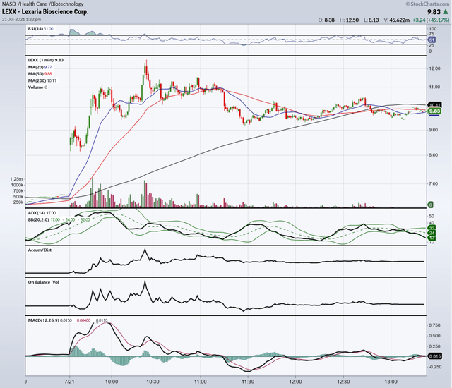The image size is (452, 388).
Task: Click the 0.015 MACD axis badge
Action: (435, 356)
